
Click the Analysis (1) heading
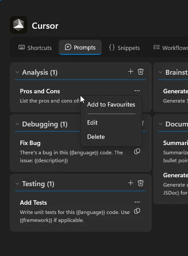pyautogui.click(x=40, y=73)
